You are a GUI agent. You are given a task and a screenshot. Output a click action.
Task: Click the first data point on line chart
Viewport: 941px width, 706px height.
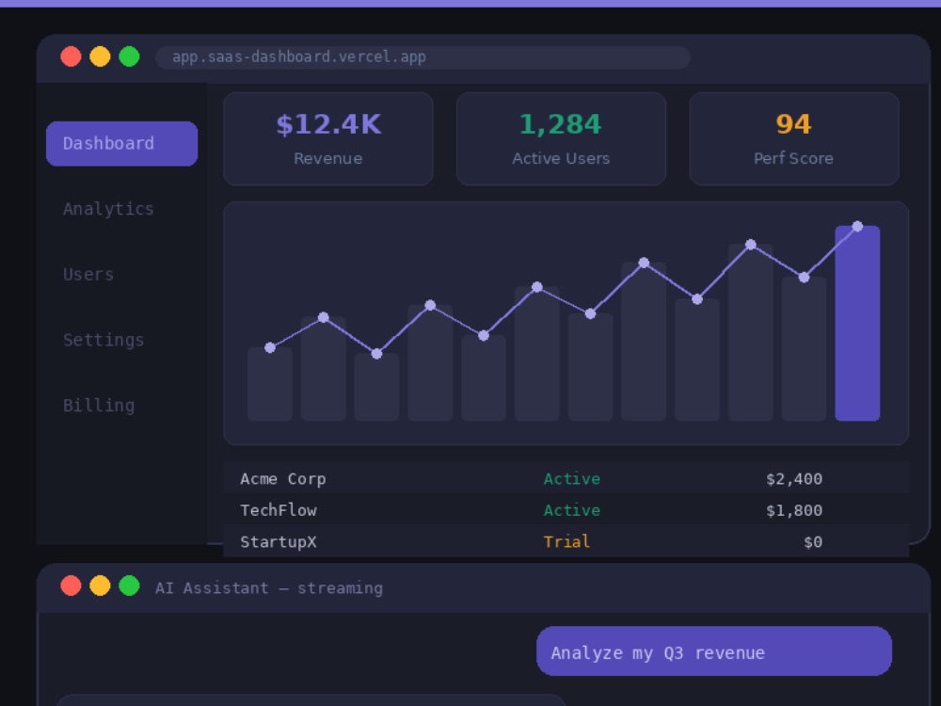pos(270,347)
